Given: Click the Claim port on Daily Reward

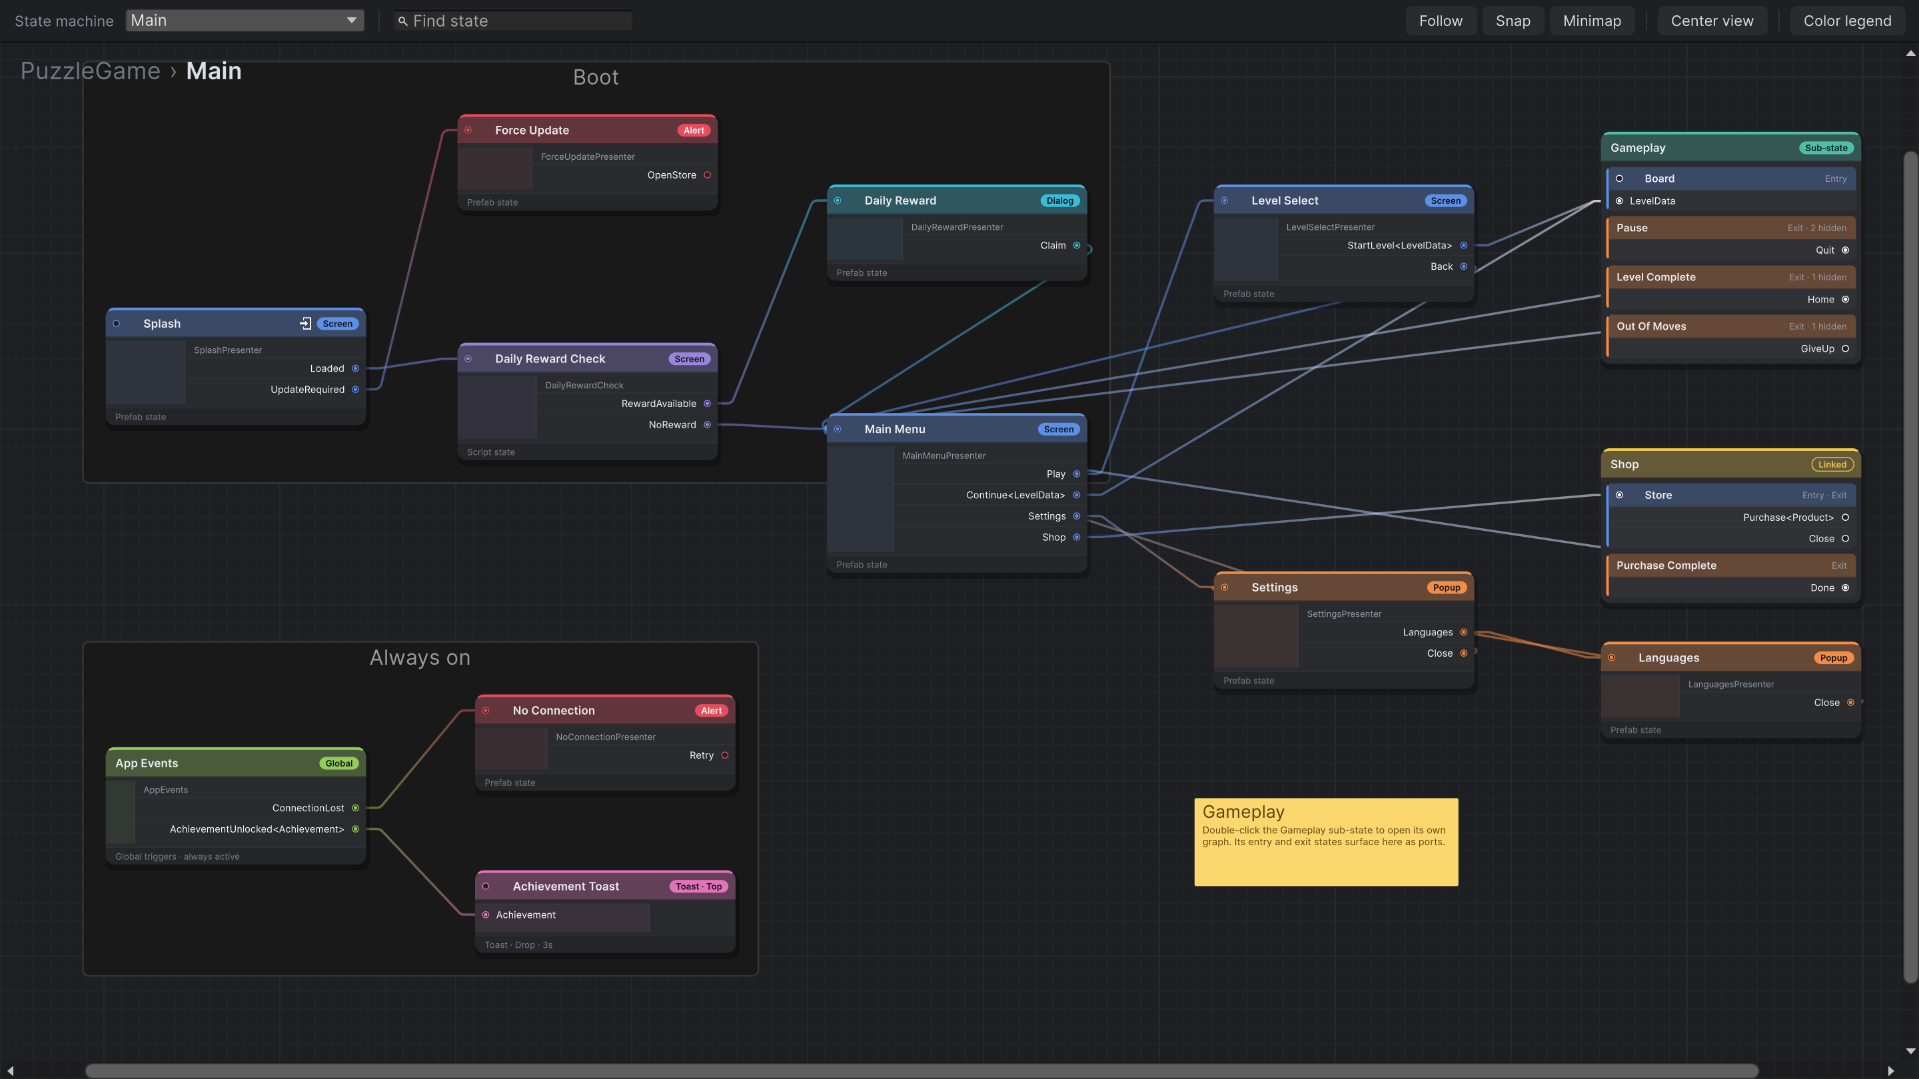Looking at the screenshot, I should (x=1077, y=245).
